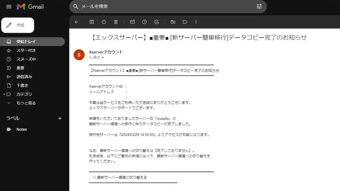Snooze this email with clock icon
340x191 pixels.
pos(144,22)
